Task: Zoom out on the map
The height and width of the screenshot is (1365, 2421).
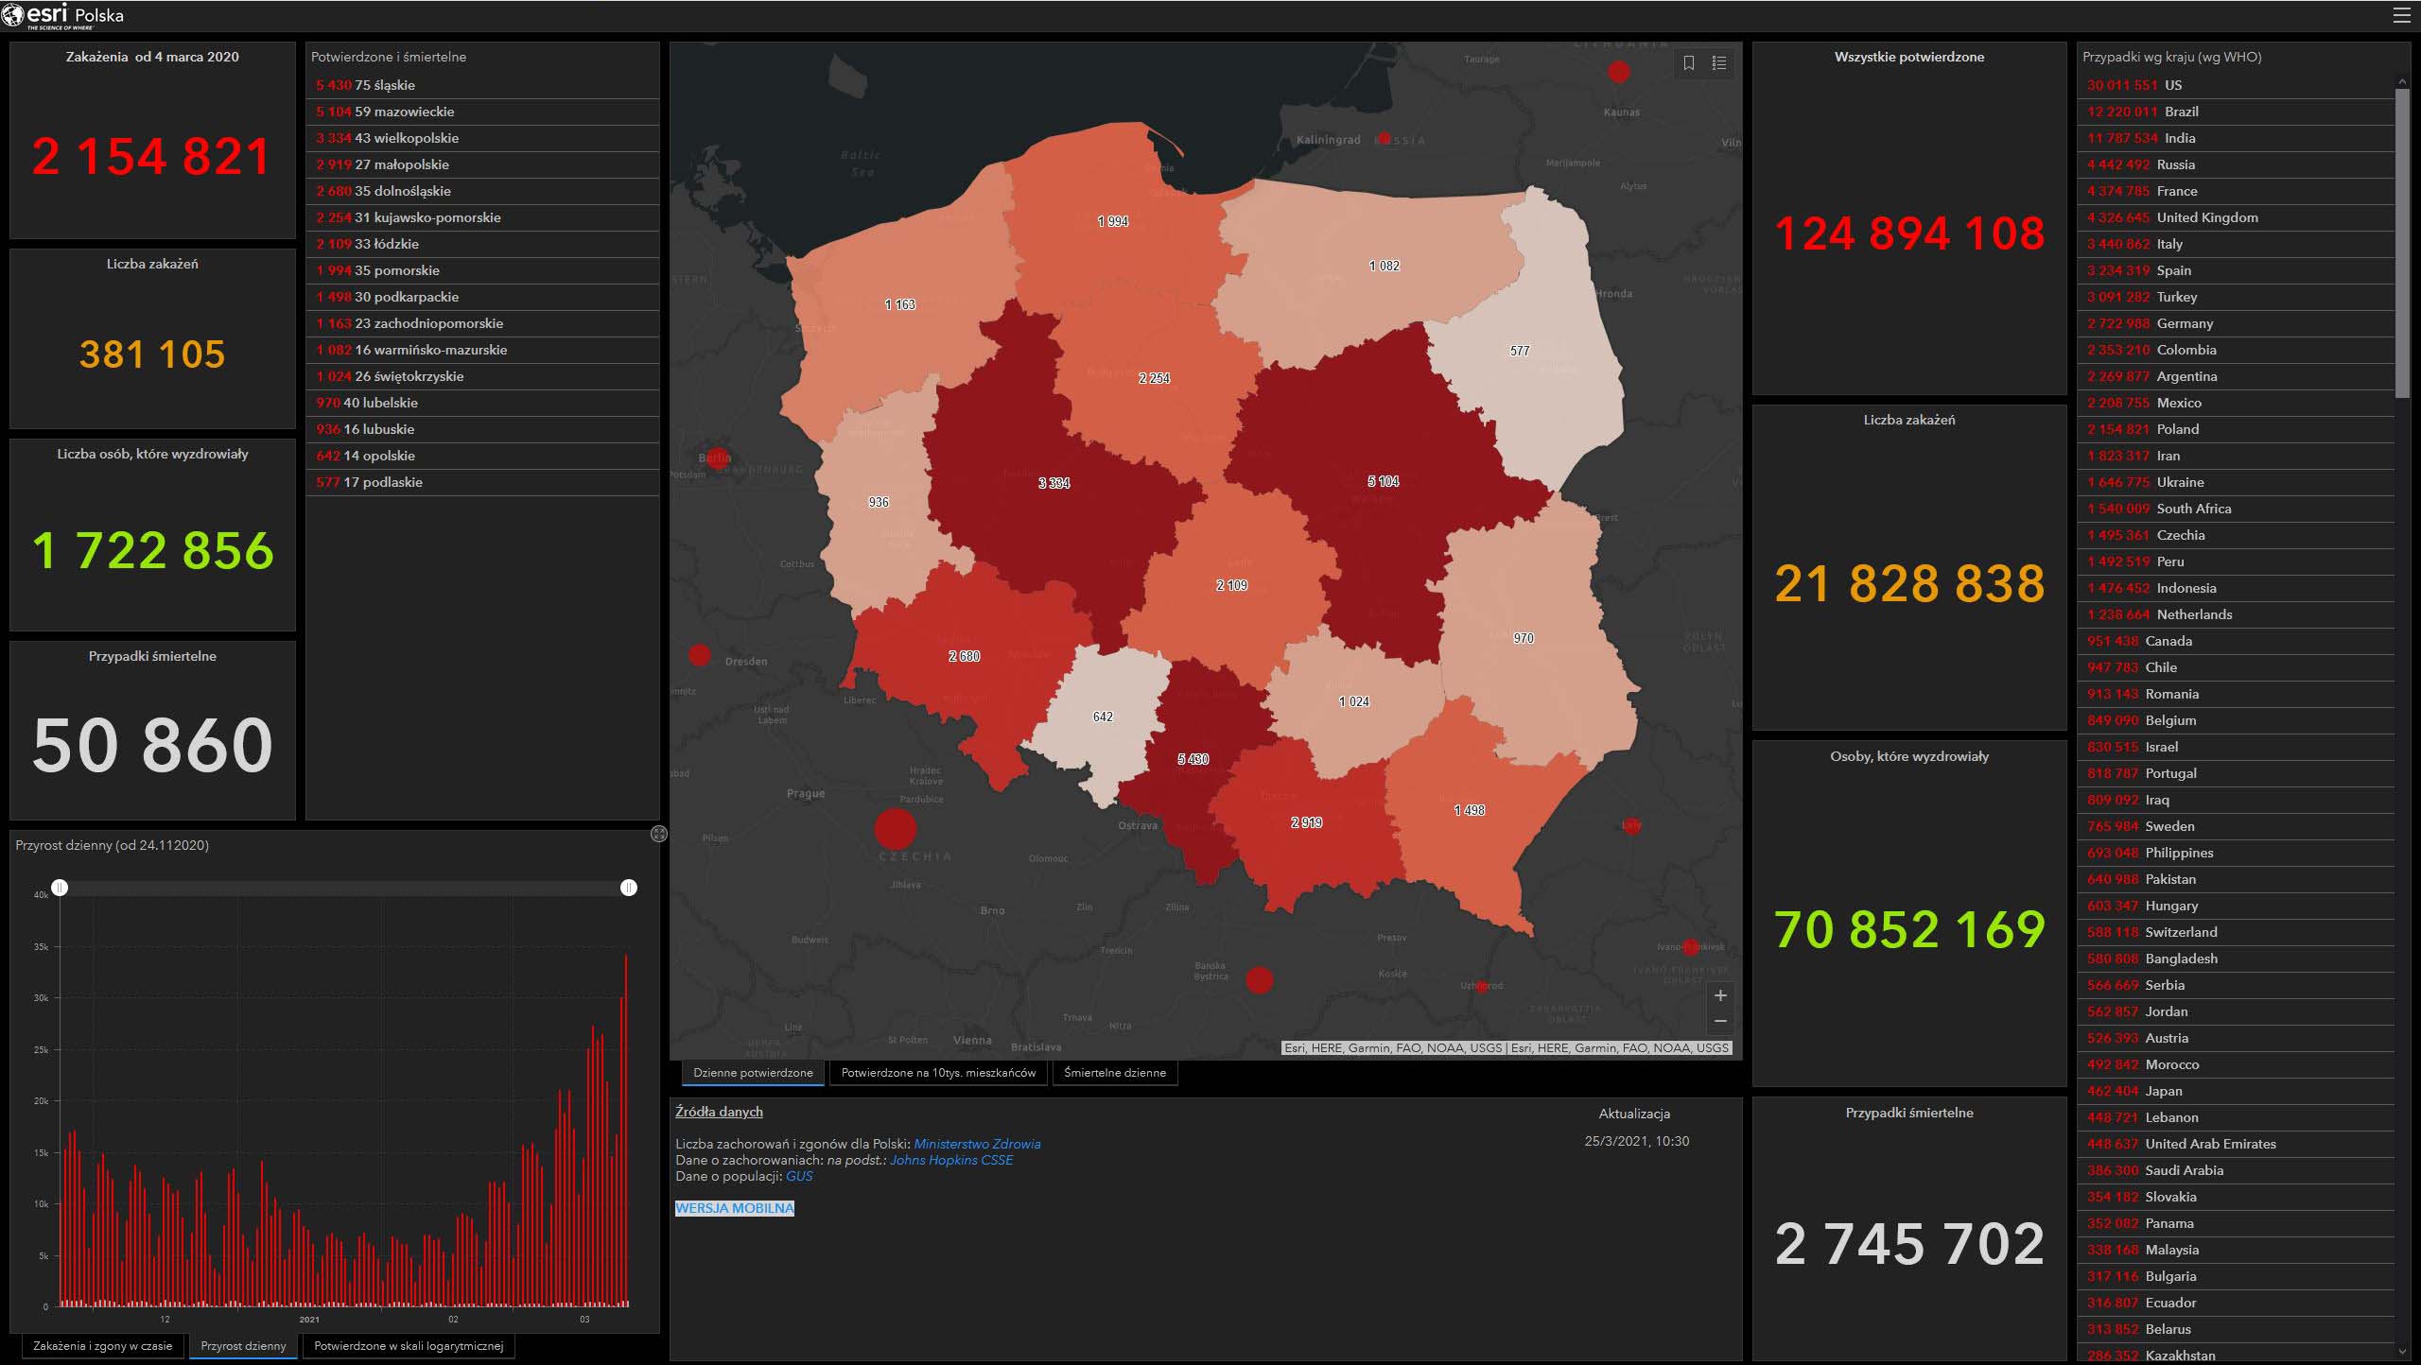Action: pyautogui.click(x=1720, y=1021)
